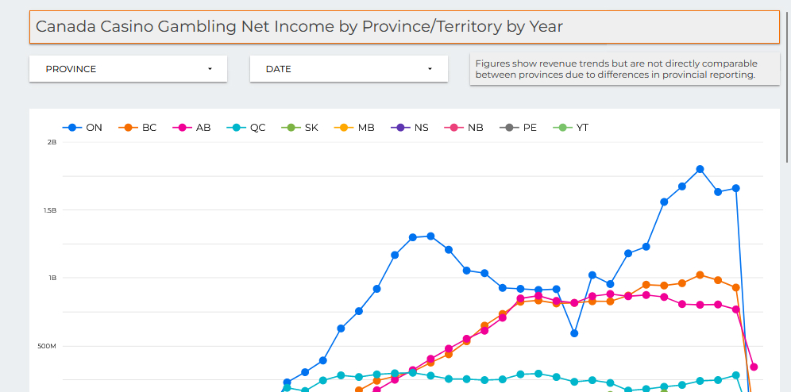Click Ontario's highest peak data point
Viewport: 791px width, 392px height.
click(700, 169)
